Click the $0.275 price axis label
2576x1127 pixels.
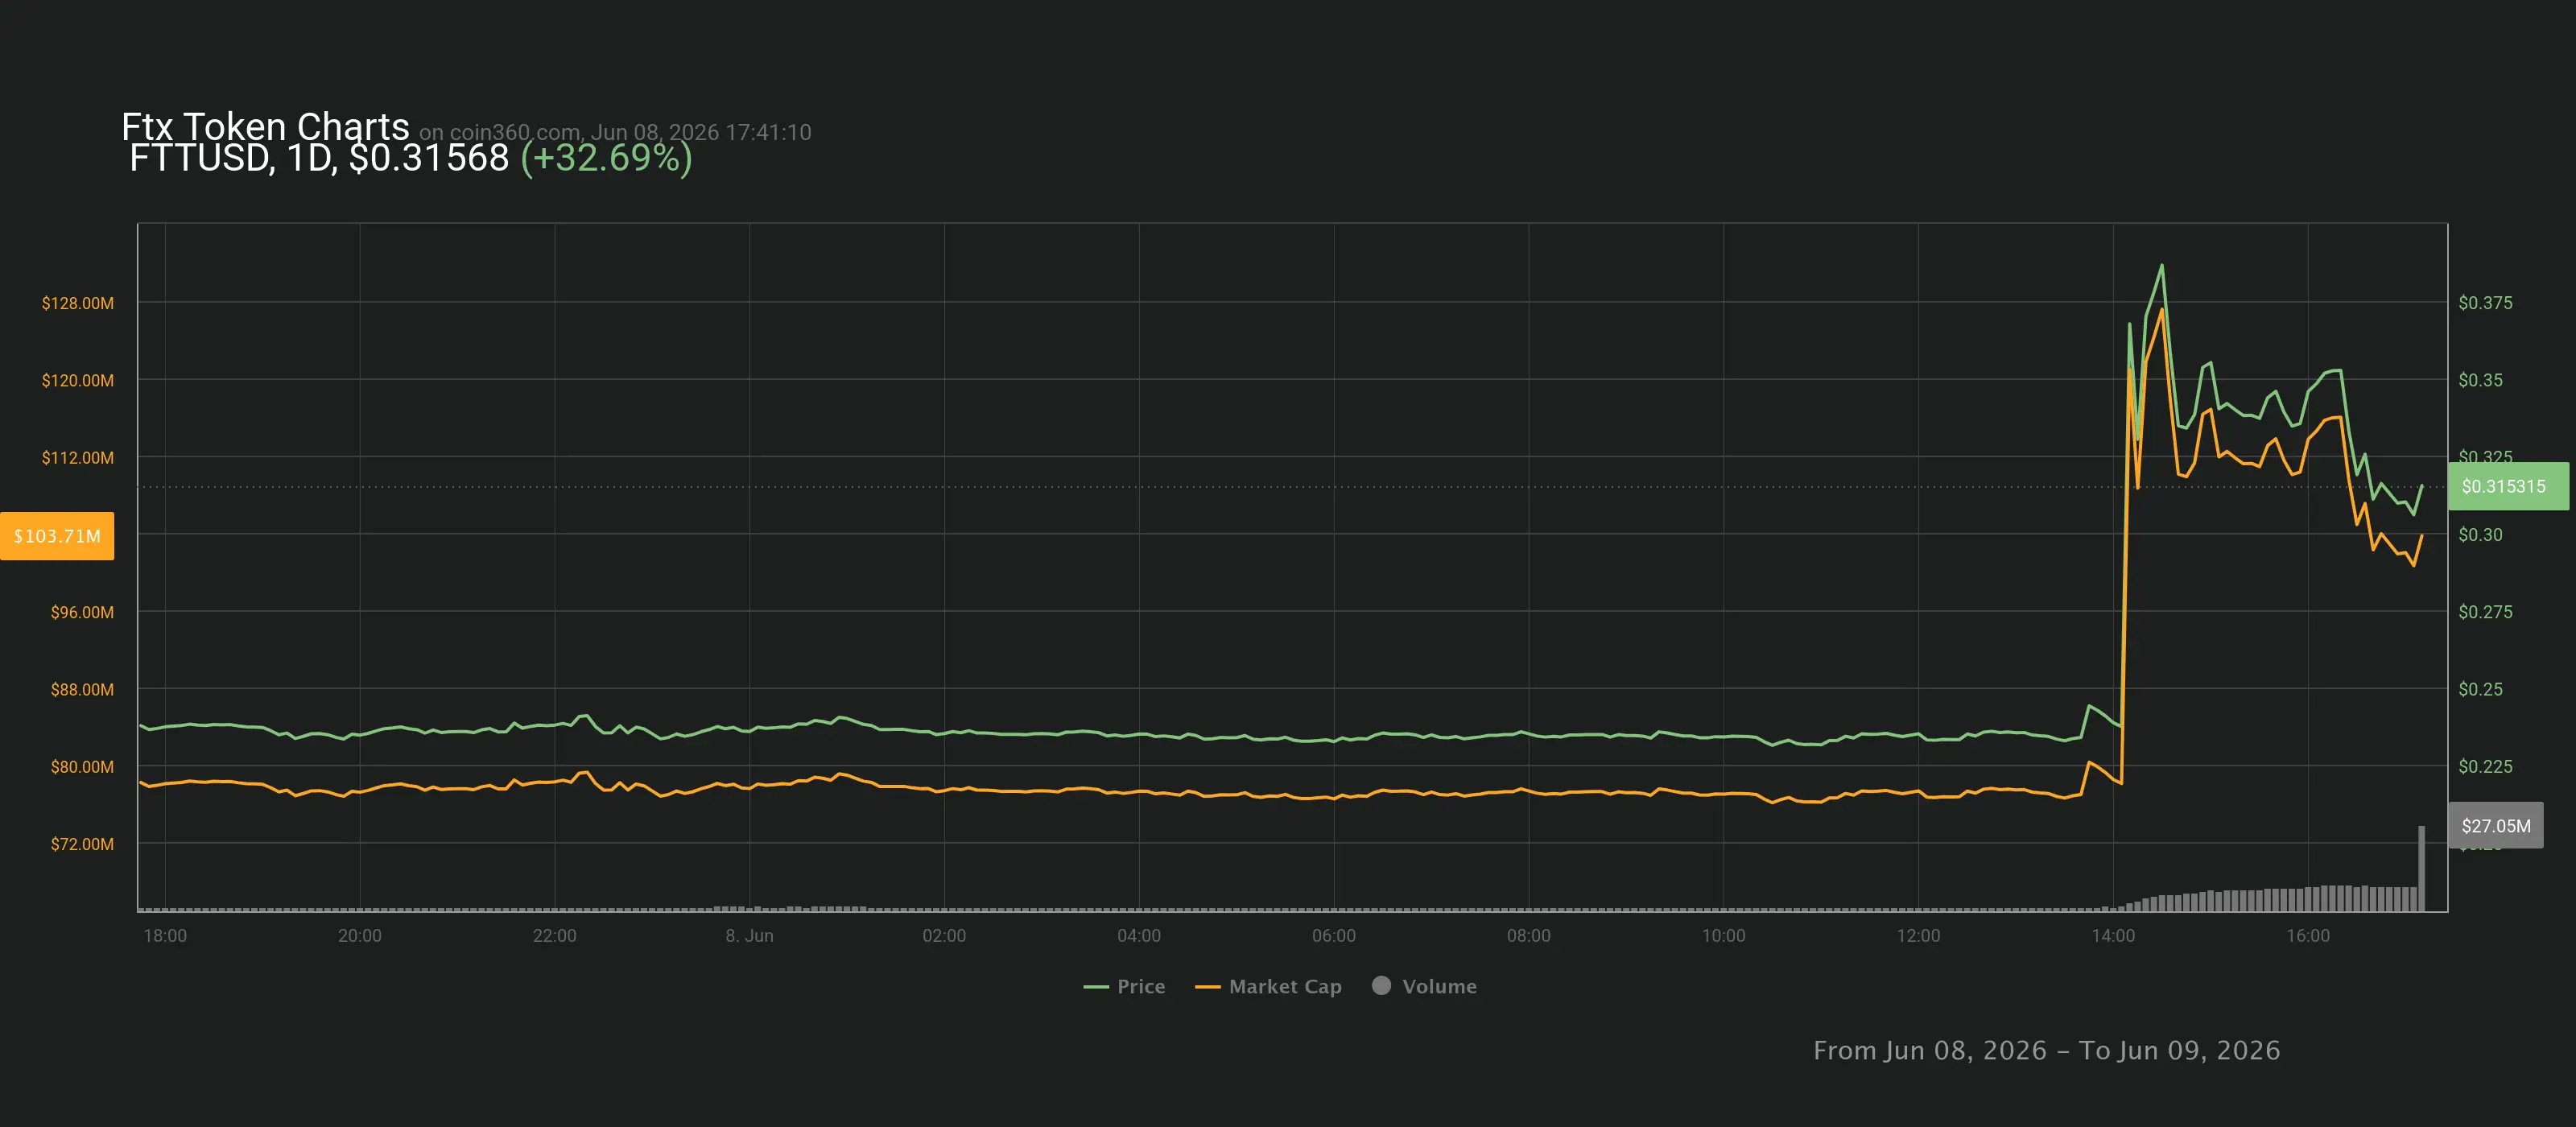2485,611
